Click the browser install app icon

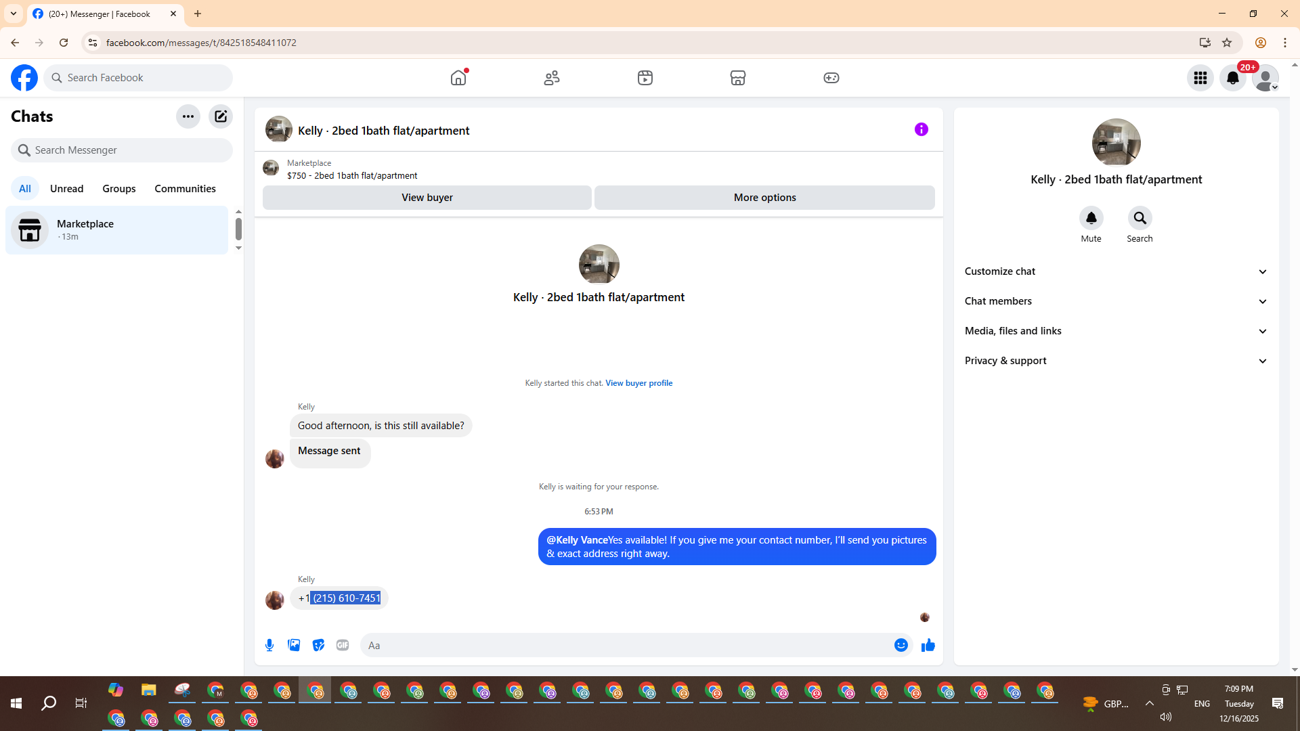(x=1205, y=43)
